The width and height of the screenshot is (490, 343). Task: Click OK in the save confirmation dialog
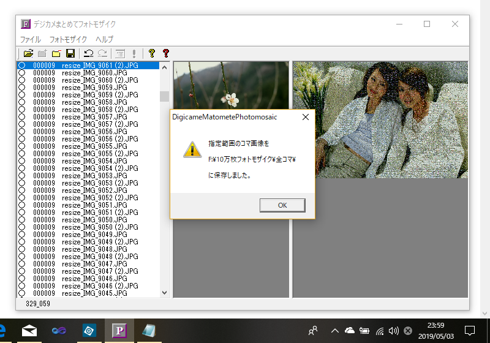coord(282,205)
